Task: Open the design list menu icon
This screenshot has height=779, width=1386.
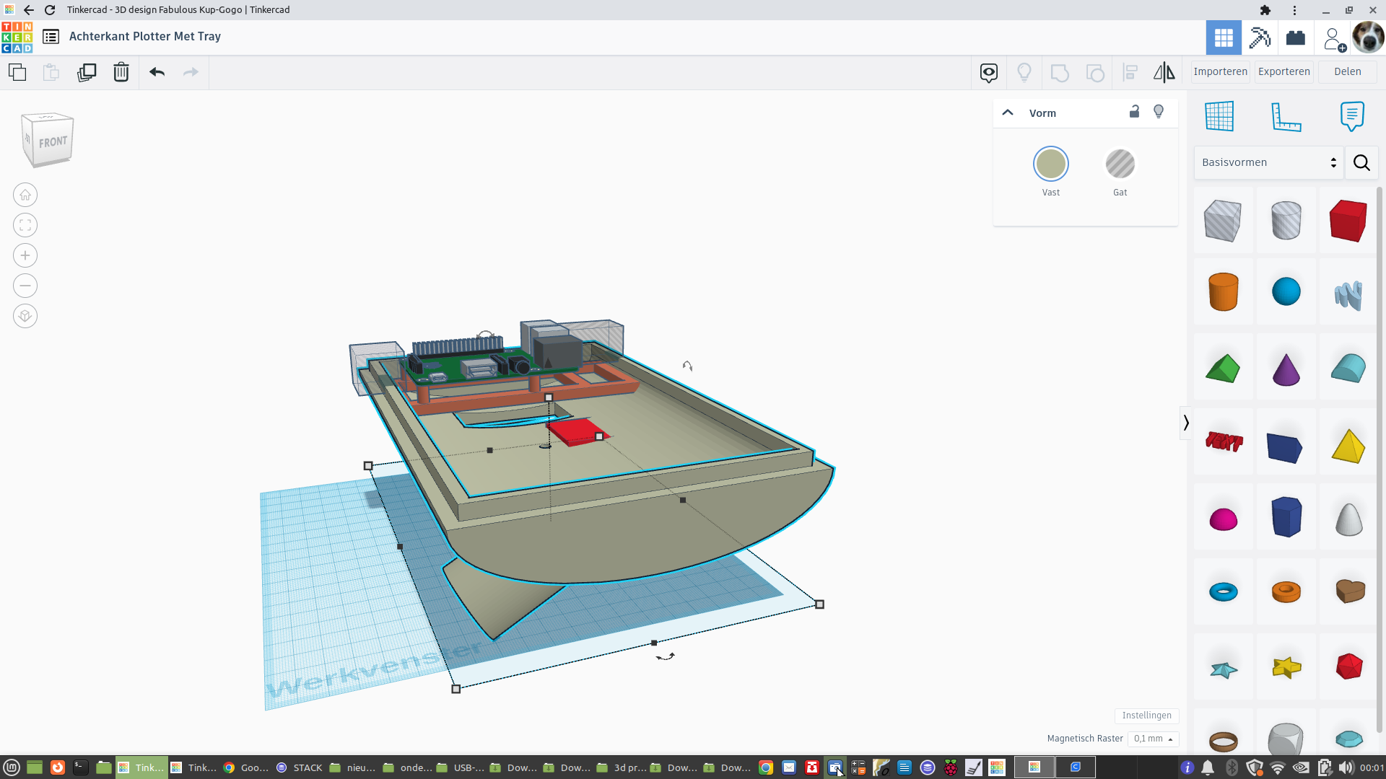Action: pos(51,37)
